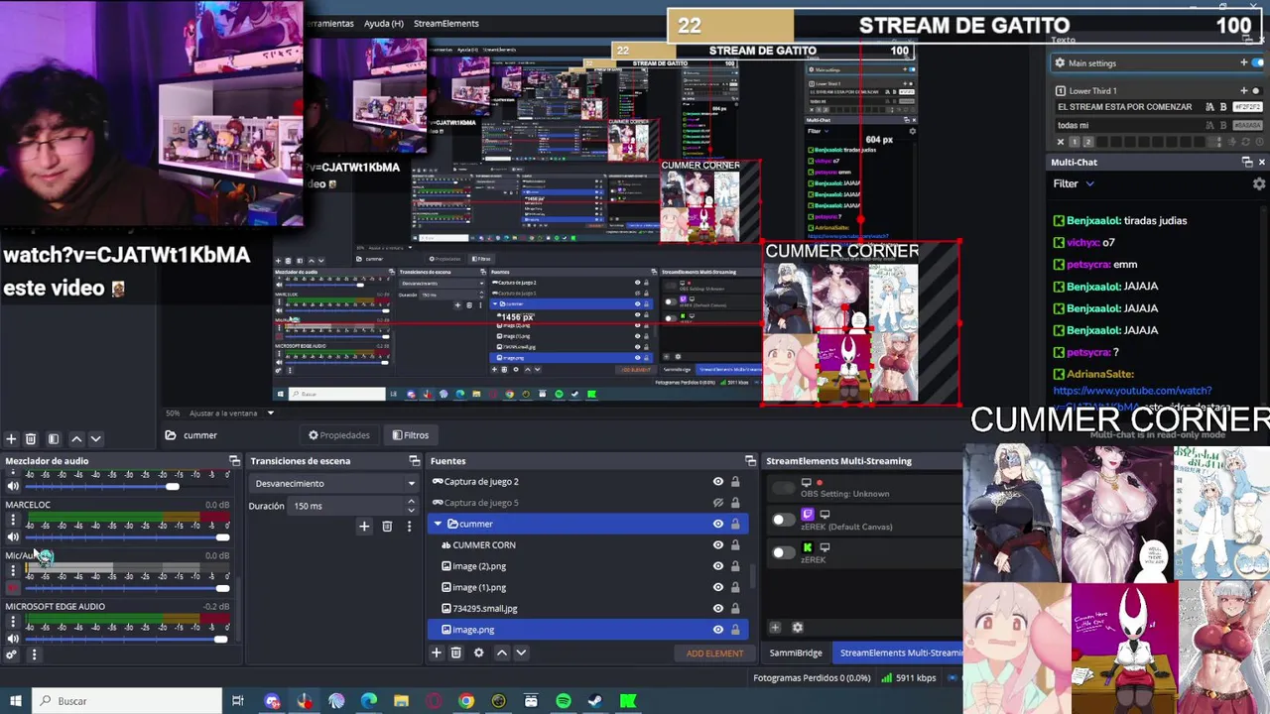The width and height of the screenshot is (1270, 714).
Task: Open scene filters icon in scene toolbar
Action: click(x=54, y=438)
